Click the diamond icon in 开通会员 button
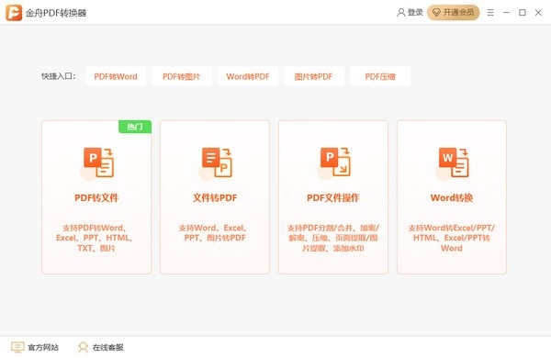Screen dimensions: 551x358 coord(436,13)
